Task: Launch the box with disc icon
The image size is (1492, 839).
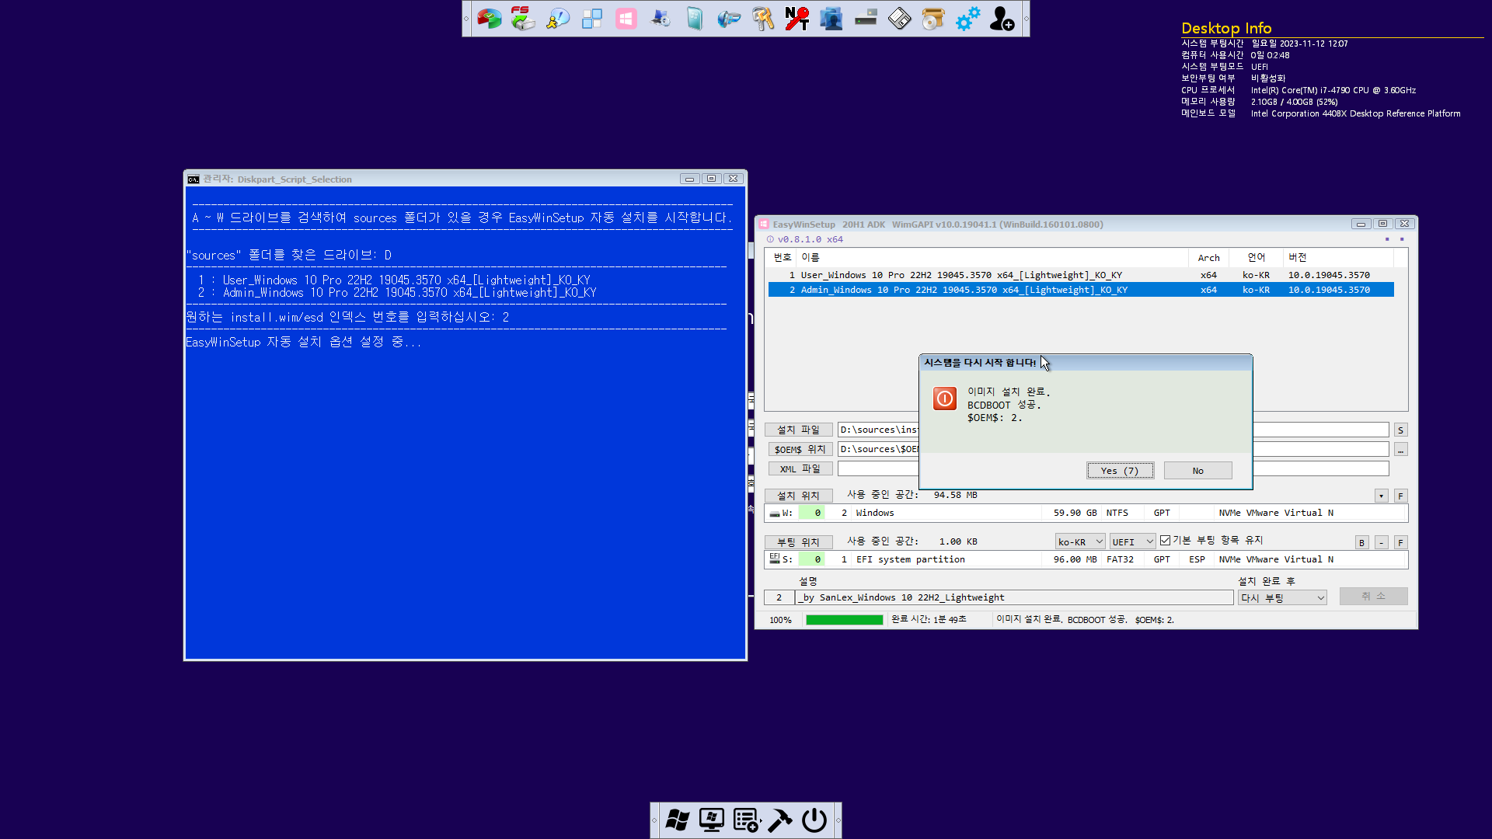Action: coord(933,18)
